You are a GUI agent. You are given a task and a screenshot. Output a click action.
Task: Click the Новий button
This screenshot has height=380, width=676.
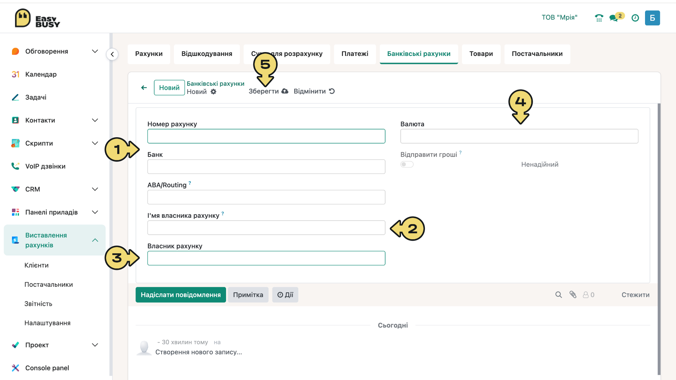click(169, 88)
